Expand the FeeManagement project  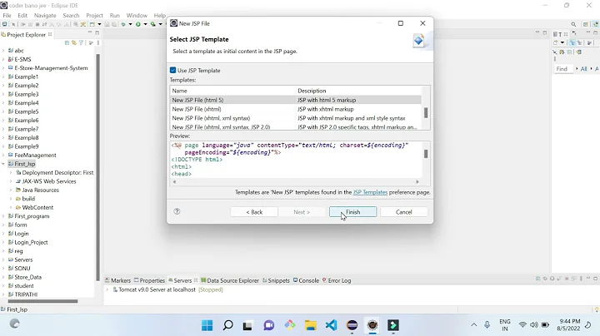(3, 155)
